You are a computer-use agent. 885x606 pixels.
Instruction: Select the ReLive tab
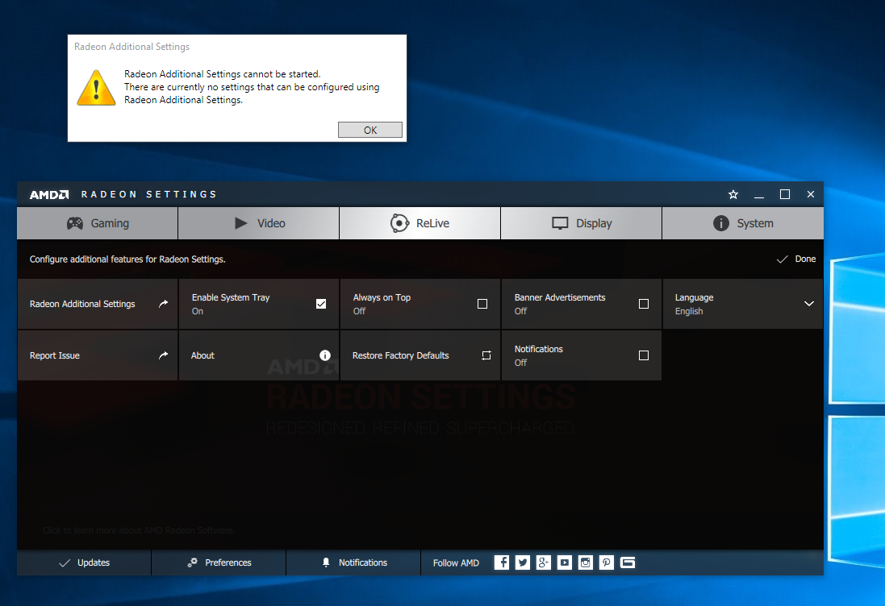[420, 223]
